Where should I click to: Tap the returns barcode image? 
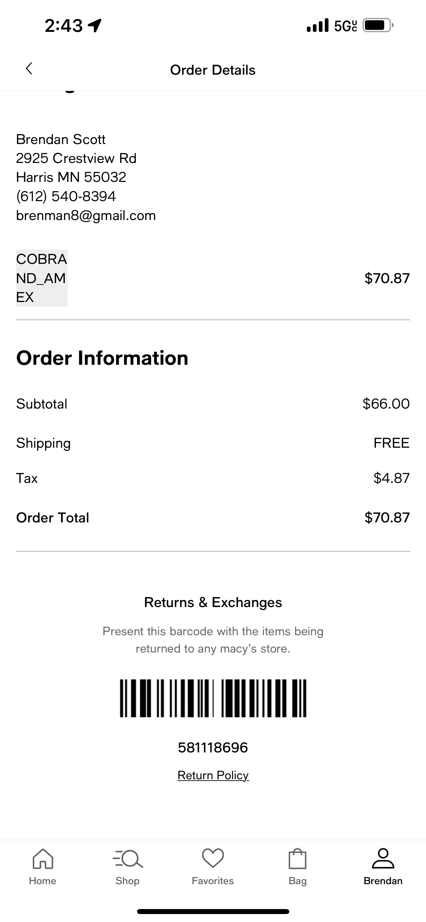213,698
